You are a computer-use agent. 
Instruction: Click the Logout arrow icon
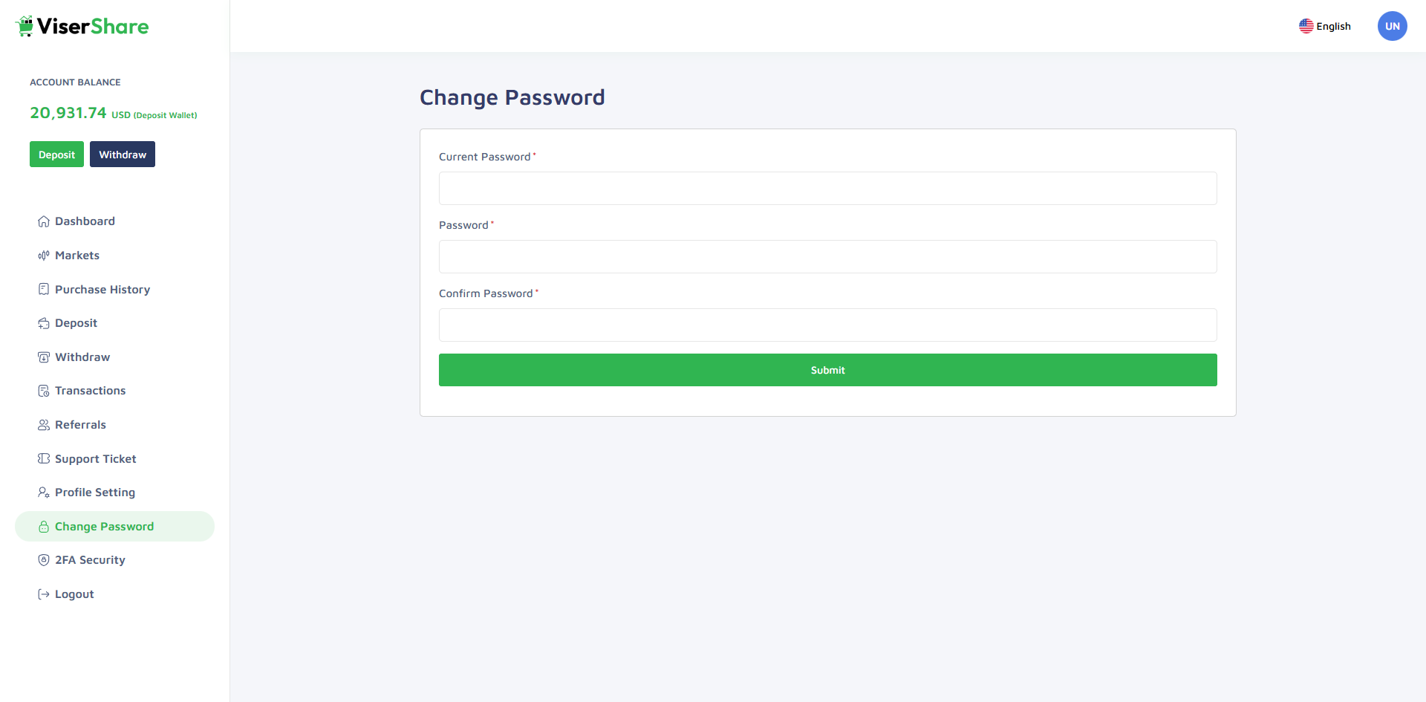[44, 594]
